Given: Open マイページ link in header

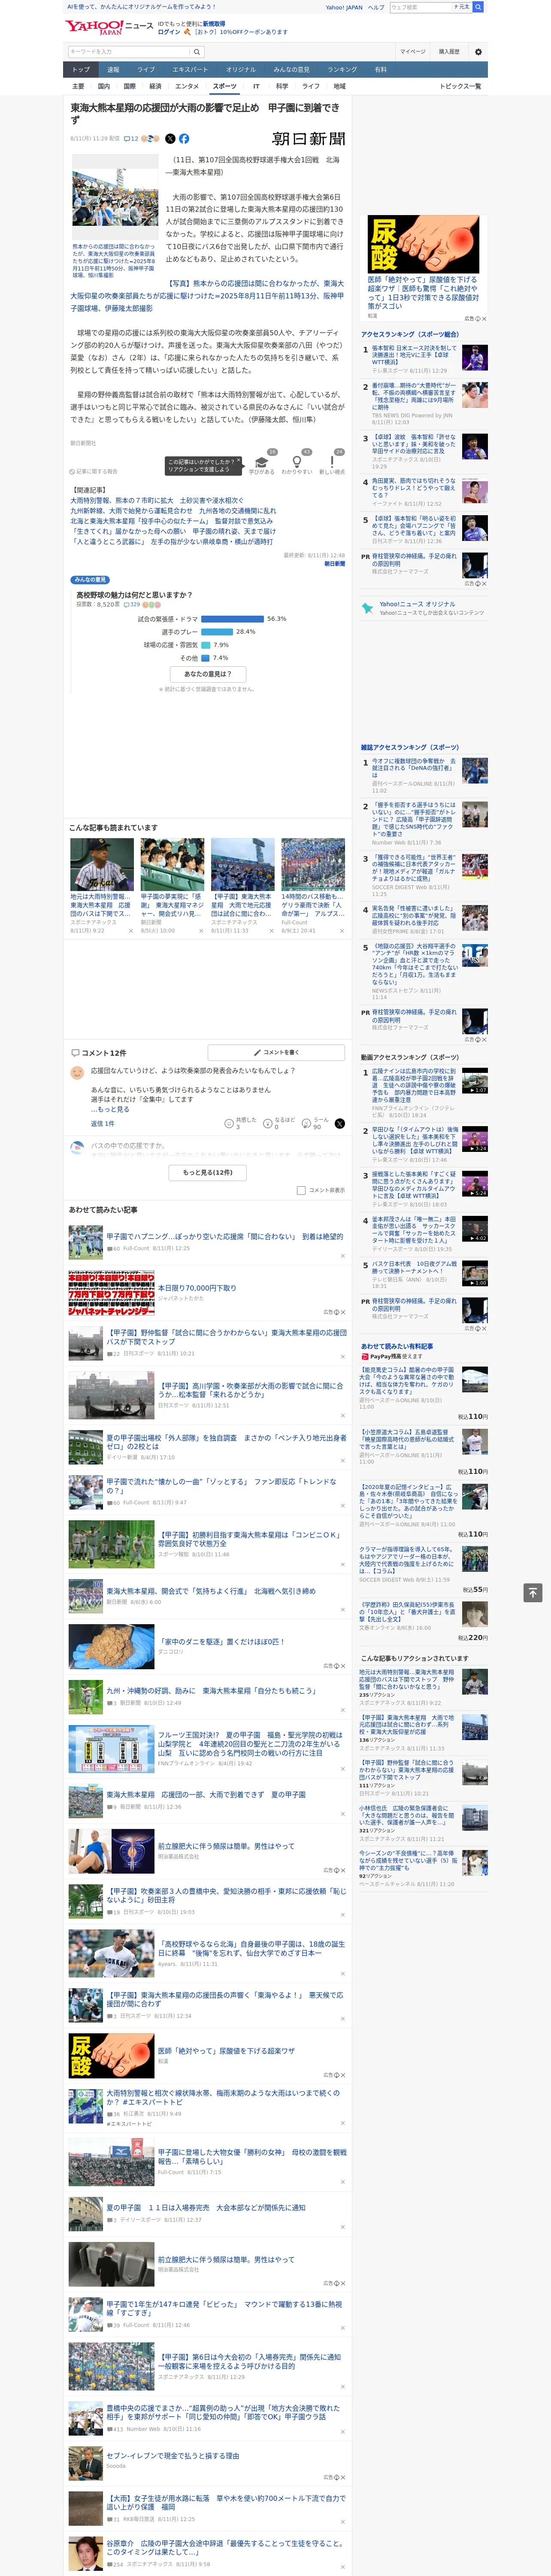Looking at the screenshot, I should pyautogui.click(x=413, y=52).
